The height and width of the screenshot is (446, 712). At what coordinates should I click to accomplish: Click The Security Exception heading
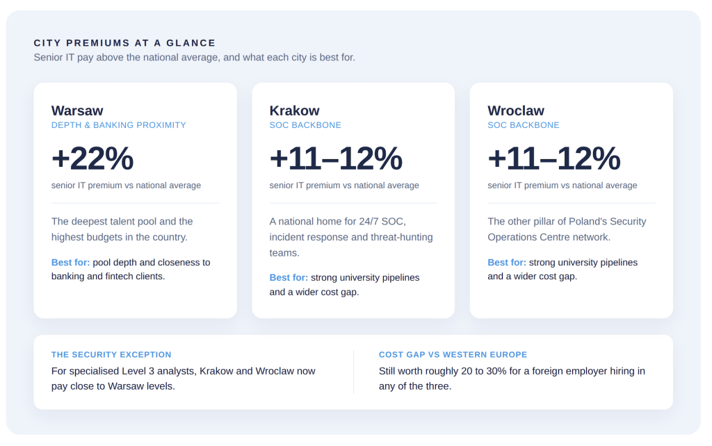[111, 355]
